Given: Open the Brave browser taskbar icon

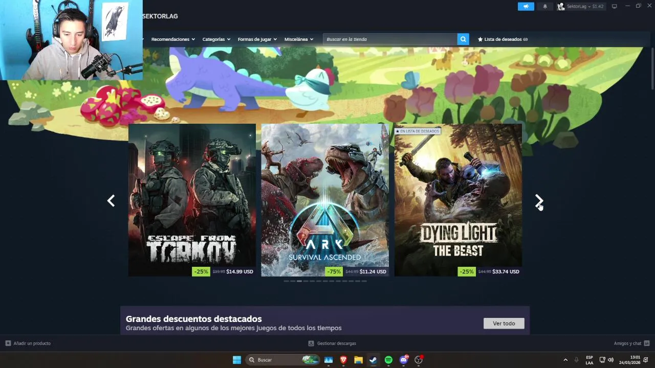Looking at the screenshot, I should [343, 360].
